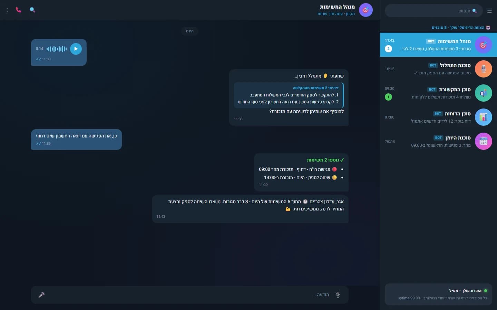Open the סוכן התקשורת chat
Image resolution: width=497 pixels, height=310 pixels.
438,93
